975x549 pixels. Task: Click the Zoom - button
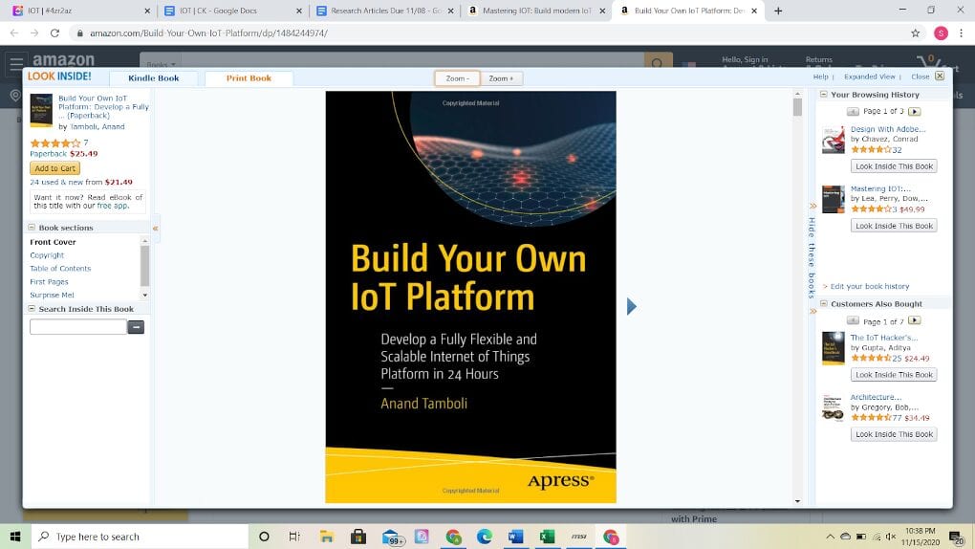[x=457, y=78]
